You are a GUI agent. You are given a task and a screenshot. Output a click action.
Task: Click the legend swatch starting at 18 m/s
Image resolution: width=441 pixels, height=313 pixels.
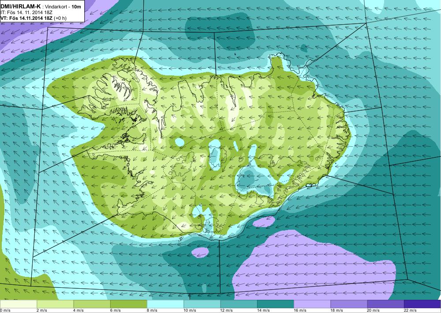tap(349, 304)
